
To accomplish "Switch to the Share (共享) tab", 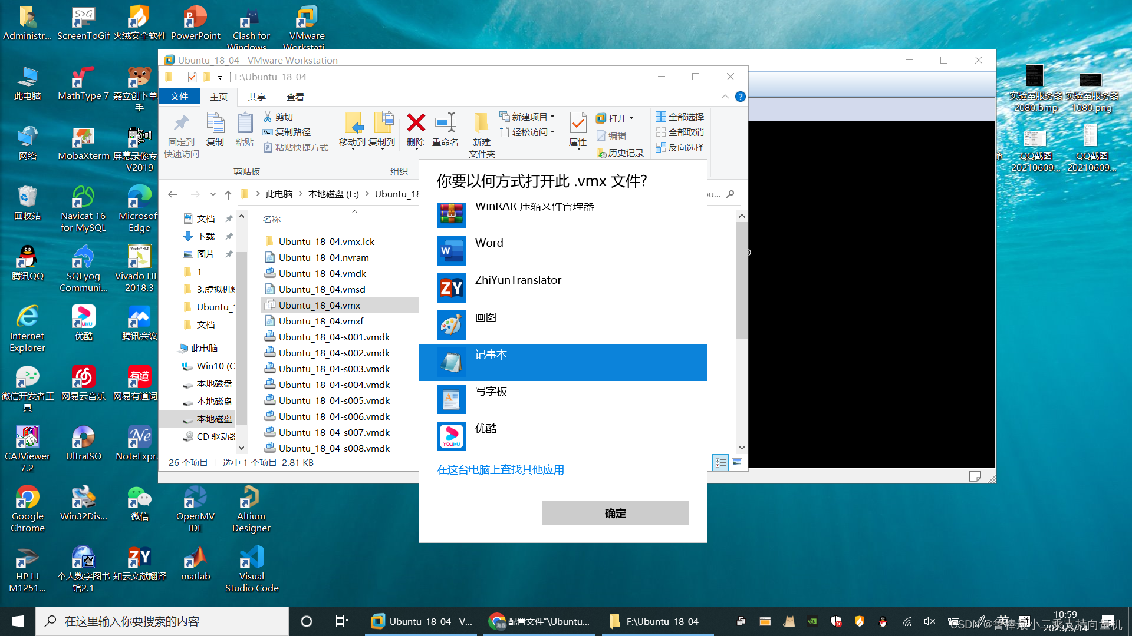I will [257, 97].
